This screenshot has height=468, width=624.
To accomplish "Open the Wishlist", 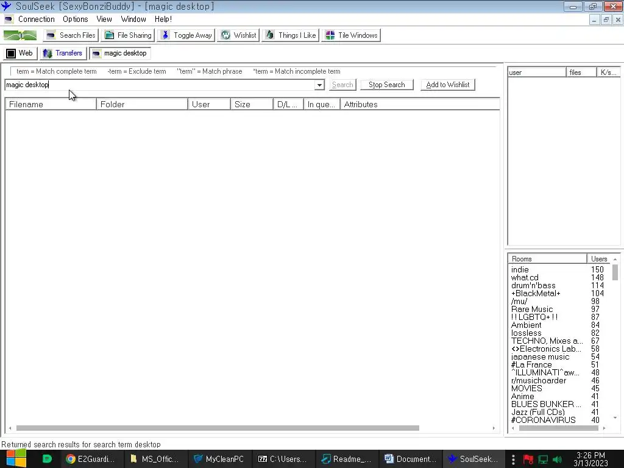I will point(239,35).
